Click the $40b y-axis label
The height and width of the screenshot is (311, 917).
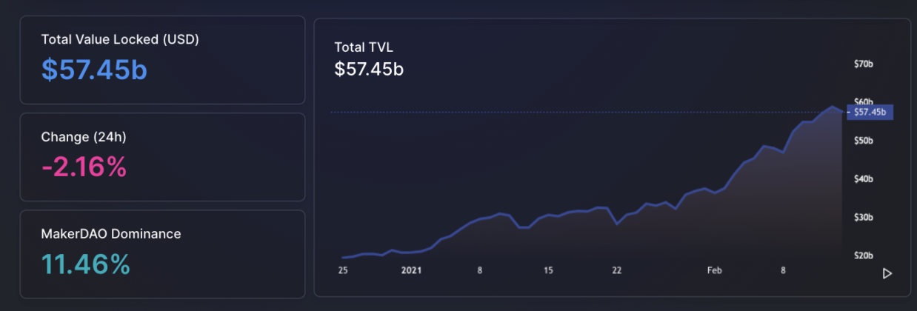pos(864,179)
